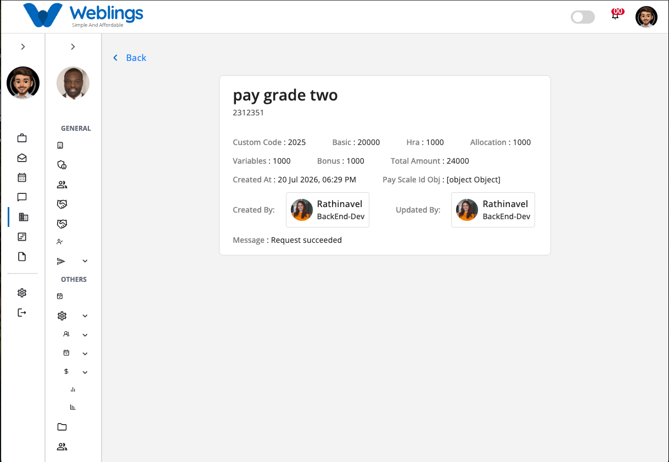Click the 'Request succeeded' message text
Screen dimensions: 669x462
tap(306, 240)
